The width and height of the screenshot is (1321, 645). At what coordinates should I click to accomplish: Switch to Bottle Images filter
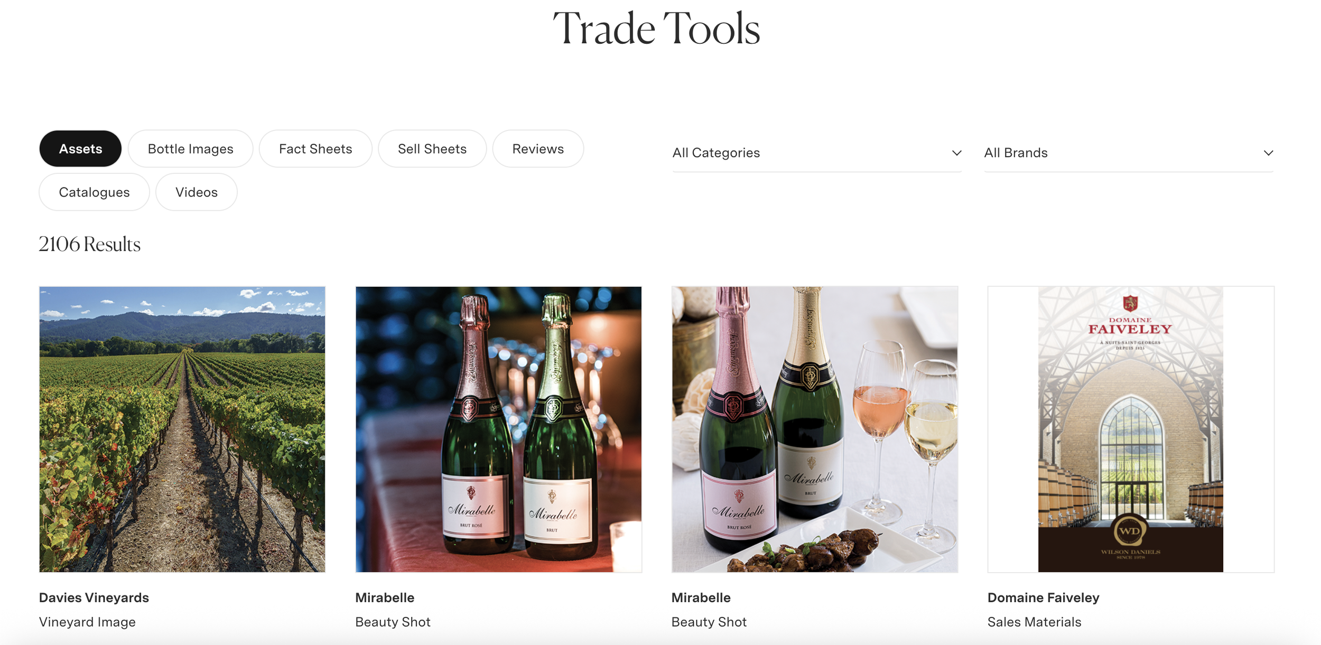pos(190,149)
